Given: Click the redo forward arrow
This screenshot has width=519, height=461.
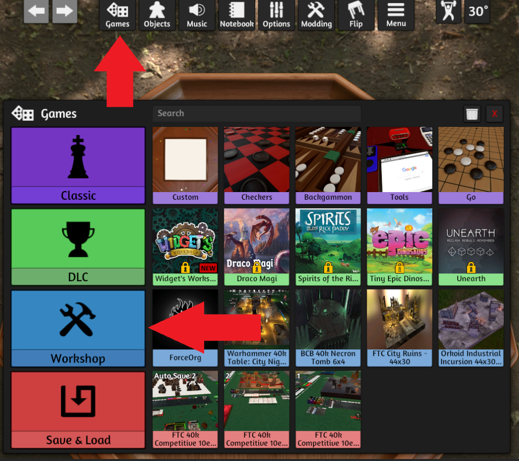Looking at the screenshot, I should [64, 12].
